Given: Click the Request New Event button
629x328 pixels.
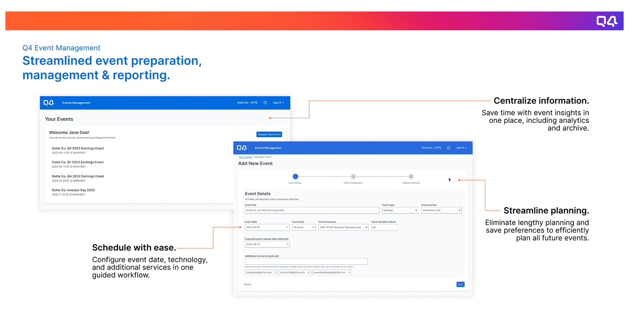Looking at the screenshot, I should click(x=269, y=134).
